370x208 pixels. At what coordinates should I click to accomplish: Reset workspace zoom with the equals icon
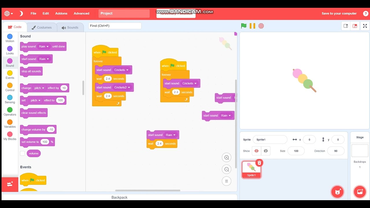click(x=227, y=181)
